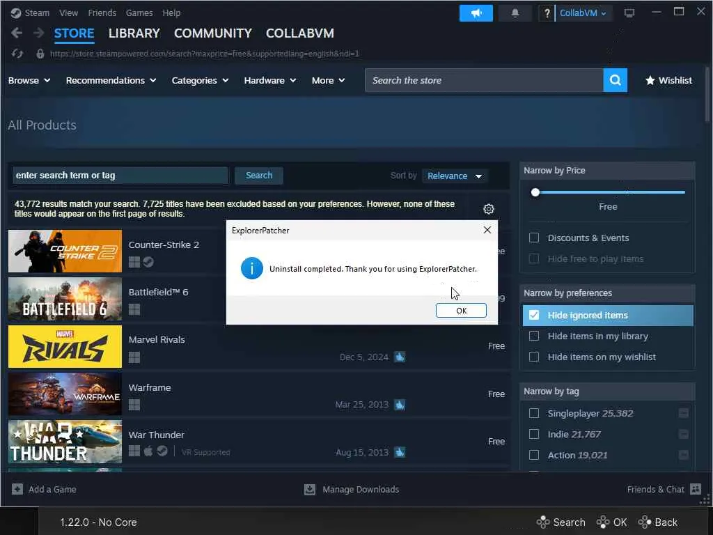Check the Singleplayer tag filter
The width and height of the screenshot is (713, 535).
tap(534, 413)
